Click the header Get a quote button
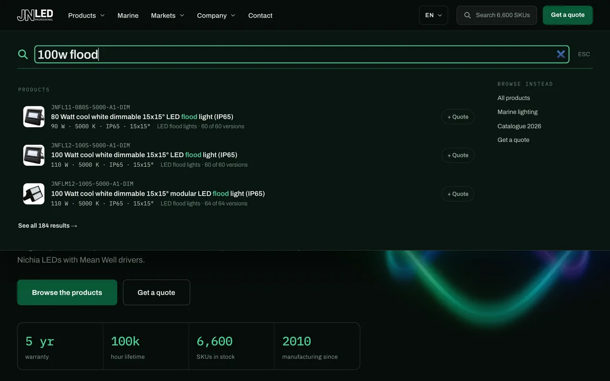Image resolution: width=610 pixels, height=381 pixels. (x=568, y=15)
